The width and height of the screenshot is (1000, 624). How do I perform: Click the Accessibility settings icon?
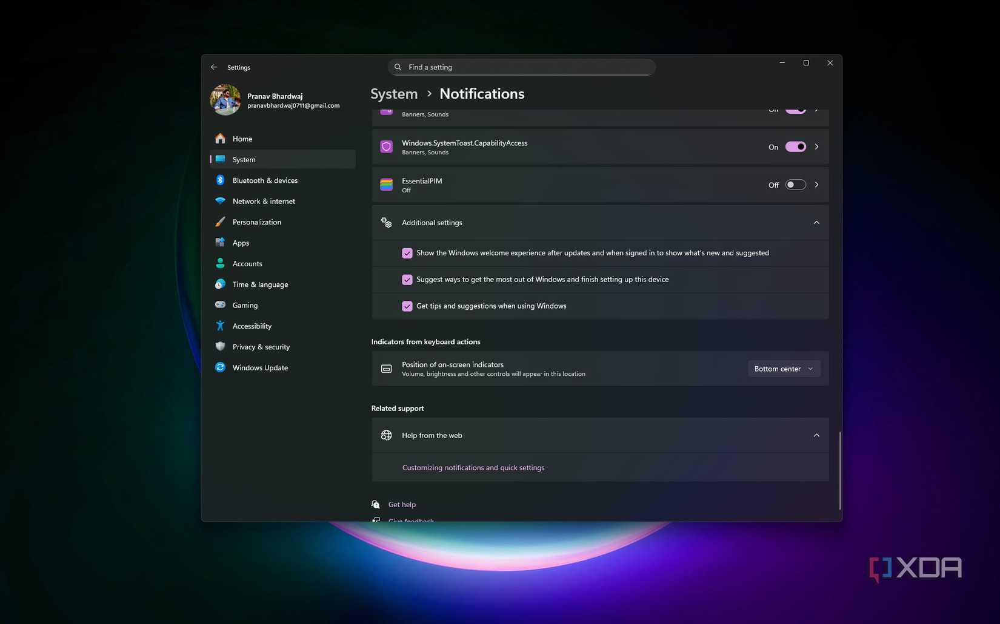pyautogui.click(x=219, y=326)
